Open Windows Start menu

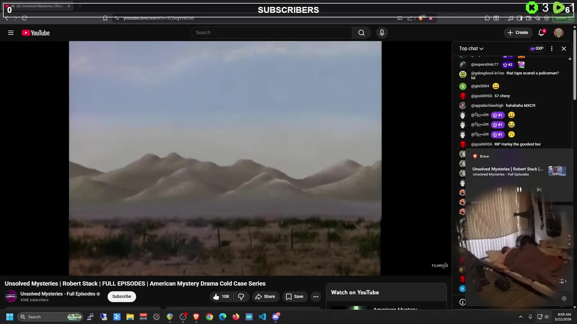coord(9,317)
